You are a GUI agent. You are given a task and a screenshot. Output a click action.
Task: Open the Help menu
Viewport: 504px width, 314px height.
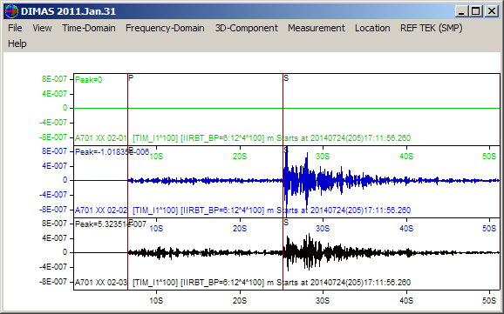(17, 43)
